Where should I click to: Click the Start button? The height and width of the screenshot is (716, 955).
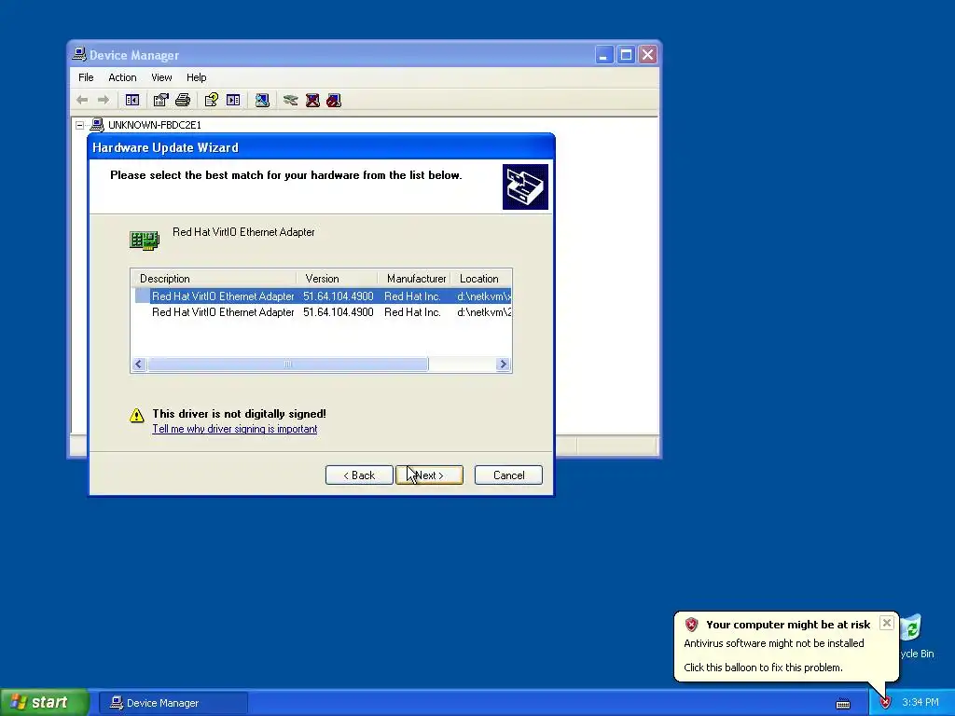(x=45, y=703)
